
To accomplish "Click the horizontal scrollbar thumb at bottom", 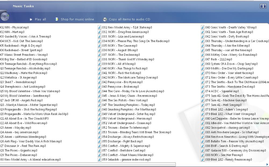I will pyautogui.click(x=88, y=164).
